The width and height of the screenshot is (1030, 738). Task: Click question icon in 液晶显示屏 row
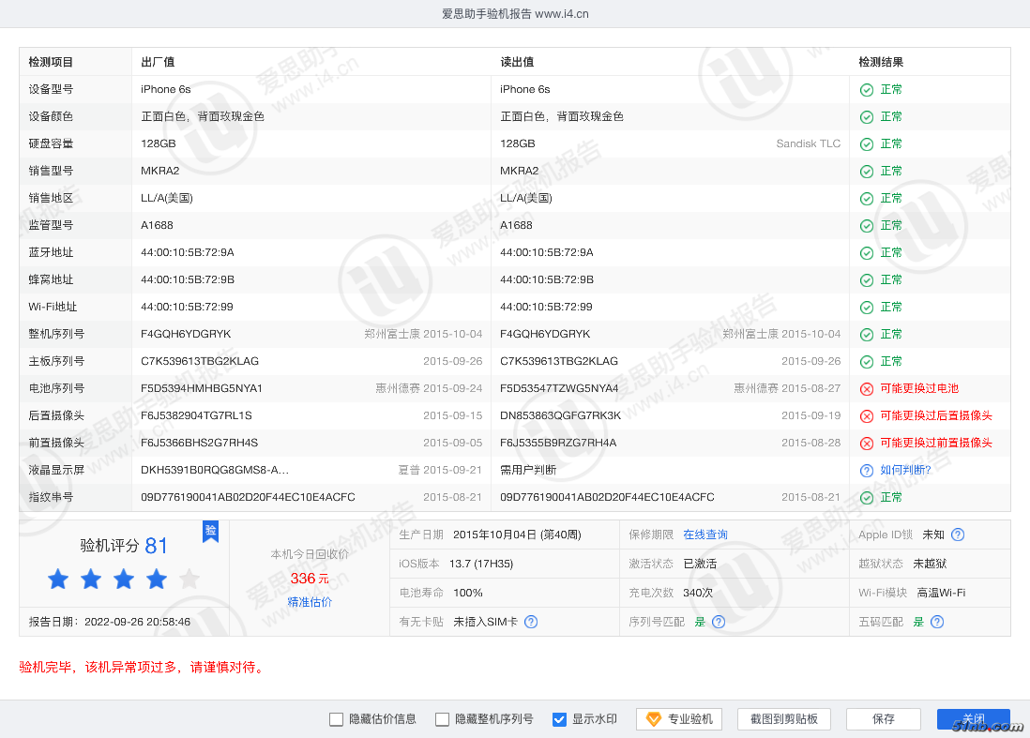(x=867, y=471)
